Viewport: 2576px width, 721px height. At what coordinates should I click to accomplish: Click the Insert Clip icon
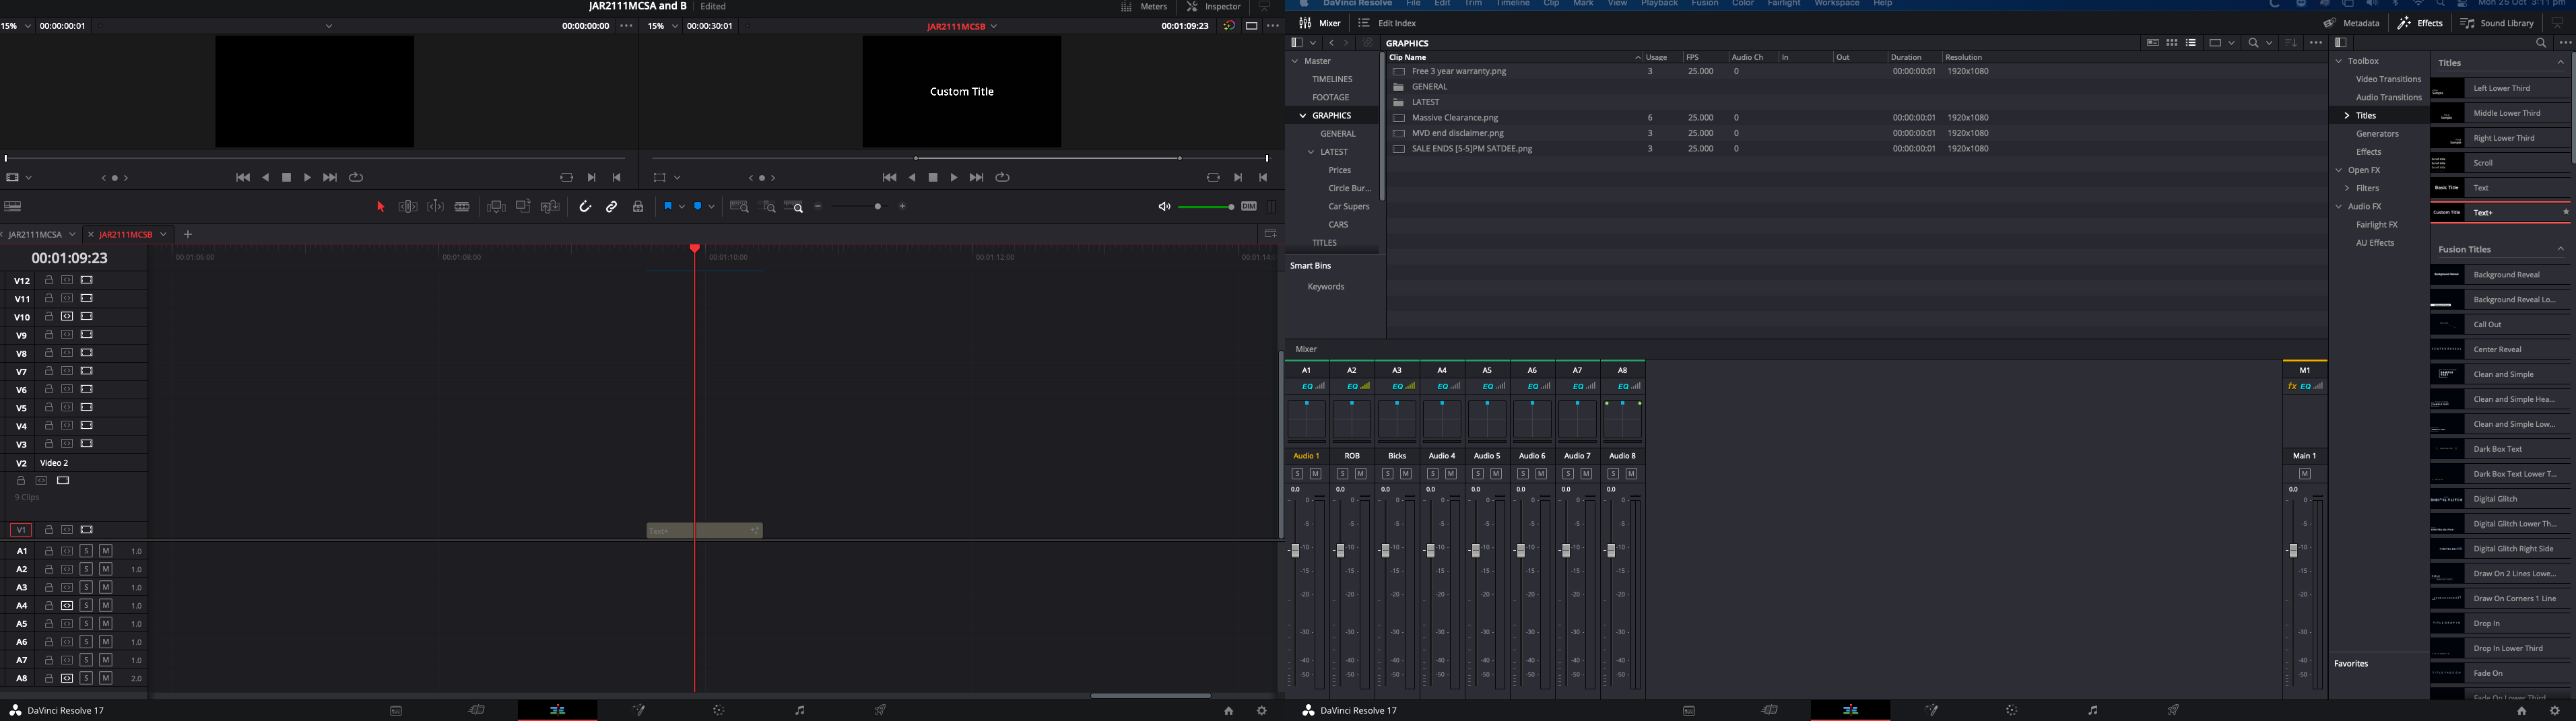click(496, 207)
